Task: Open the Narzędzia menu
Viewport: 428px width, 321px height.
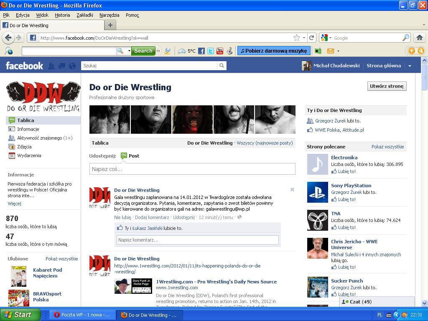Action: (x=109, y=15)
